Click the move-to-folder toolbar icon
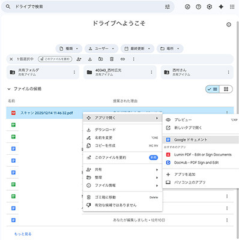239x240 pixels. pos(101,59)
